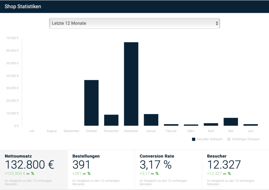The height and width of the screenshot is (190, 269).
Task: Toggle the "Vorheriger Zeitraum" legend label
Action: [x=246, y=139]
